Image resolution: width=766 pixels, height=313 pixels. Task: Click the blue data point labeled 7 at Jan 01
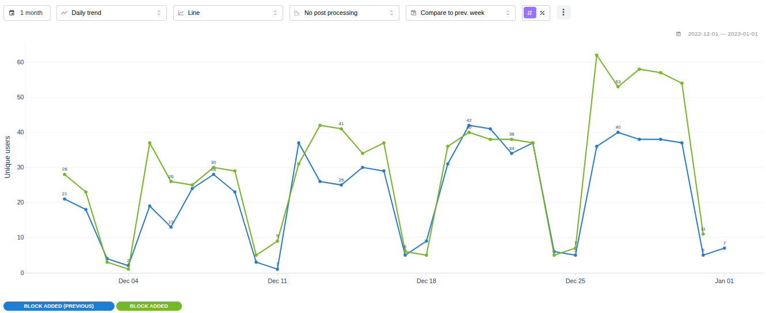(x=725, y=248)
